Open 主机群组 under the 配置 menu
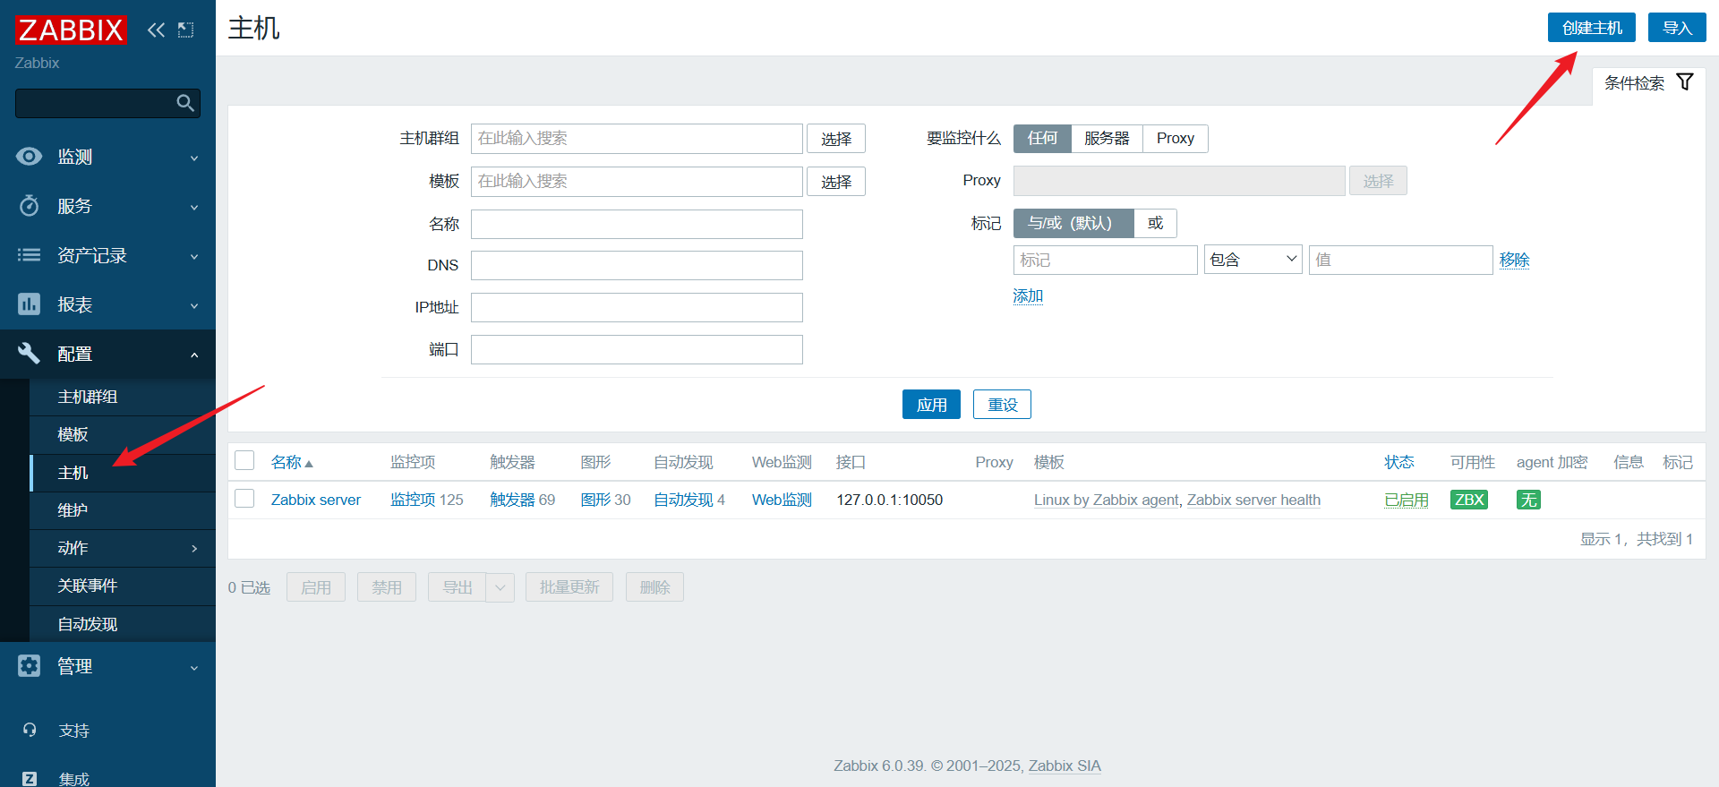Screen dimensions: 1719x787 pos(88,397)
